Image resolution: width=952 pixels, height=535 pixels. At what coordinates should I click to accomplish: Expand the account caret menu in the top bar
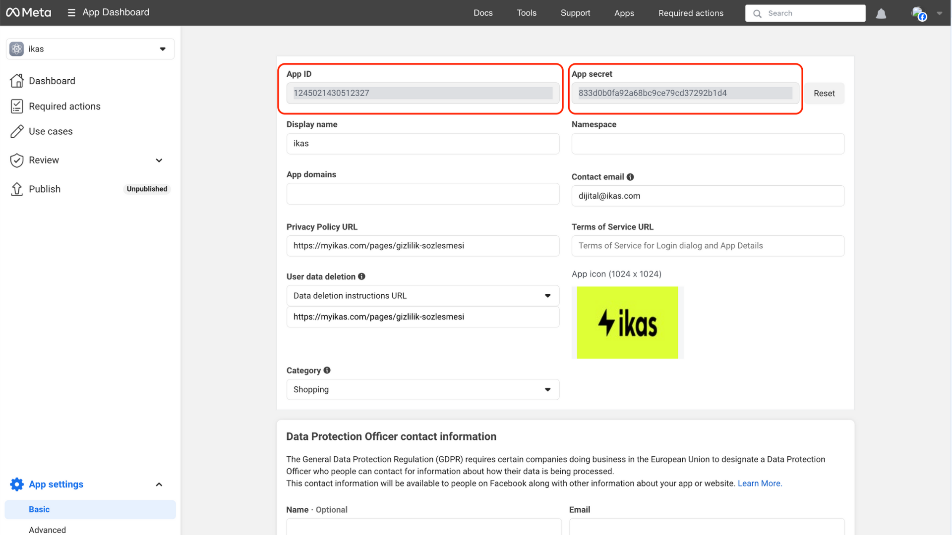pyautogui.click(x=940, y=13)
